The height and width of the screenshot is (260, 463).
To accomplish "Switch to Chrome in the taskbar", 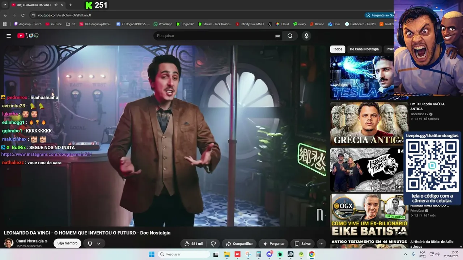I will (311, 254).
